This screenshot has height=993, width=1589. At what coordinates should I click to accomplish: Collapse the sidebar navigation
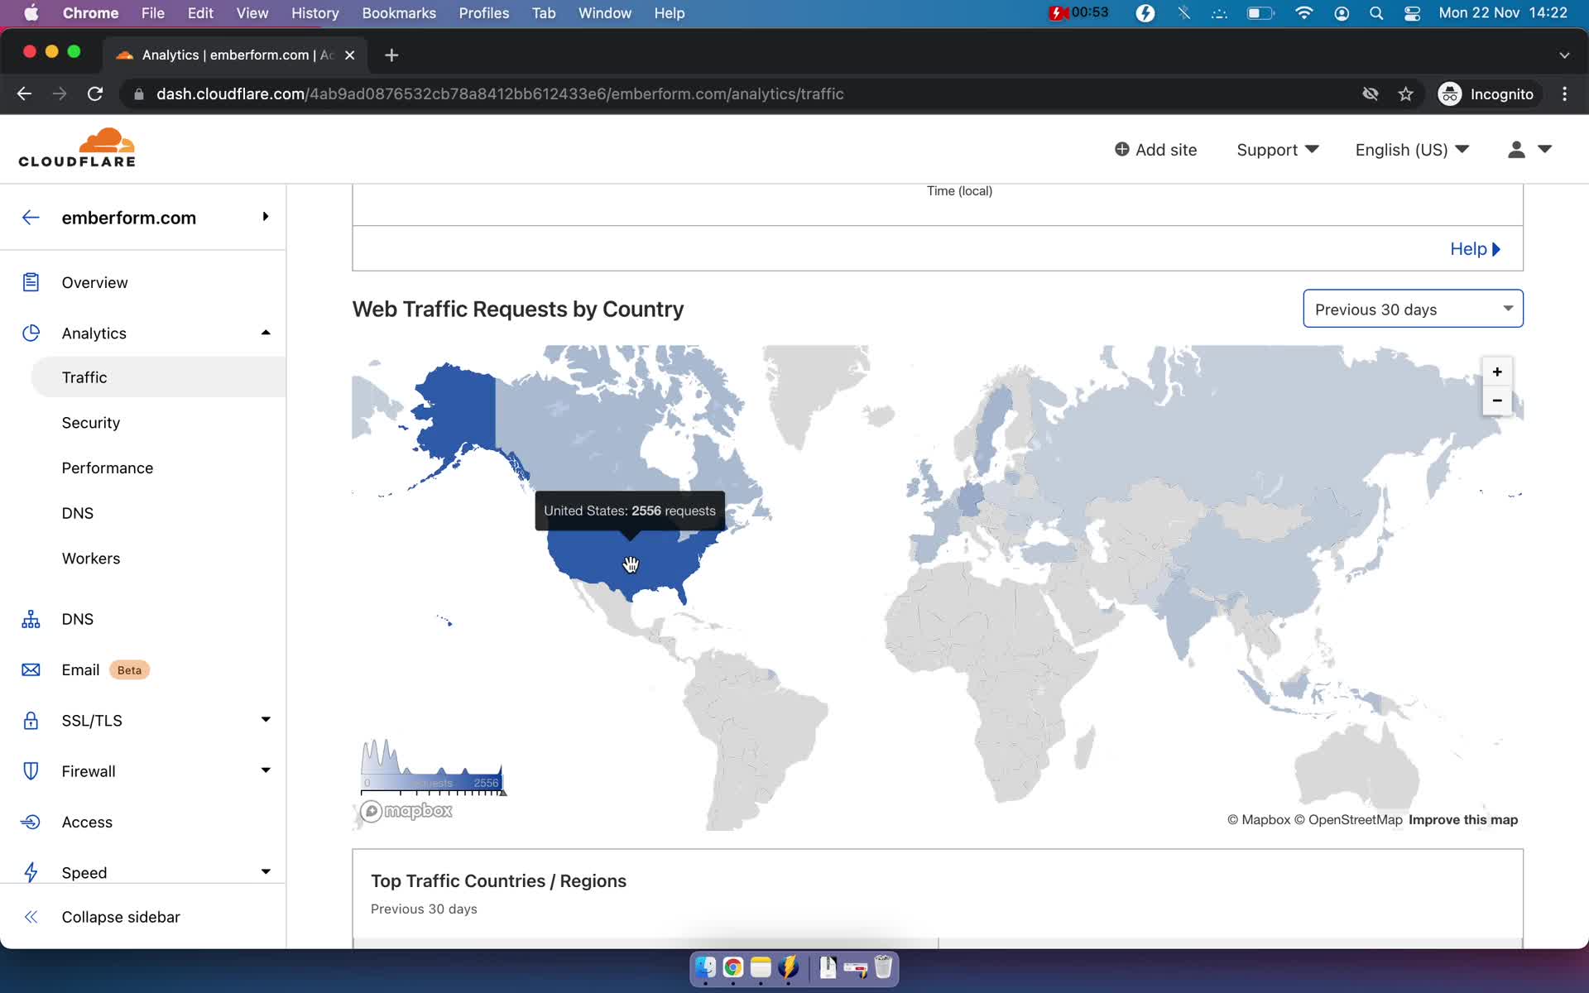[x=122, y=916]
